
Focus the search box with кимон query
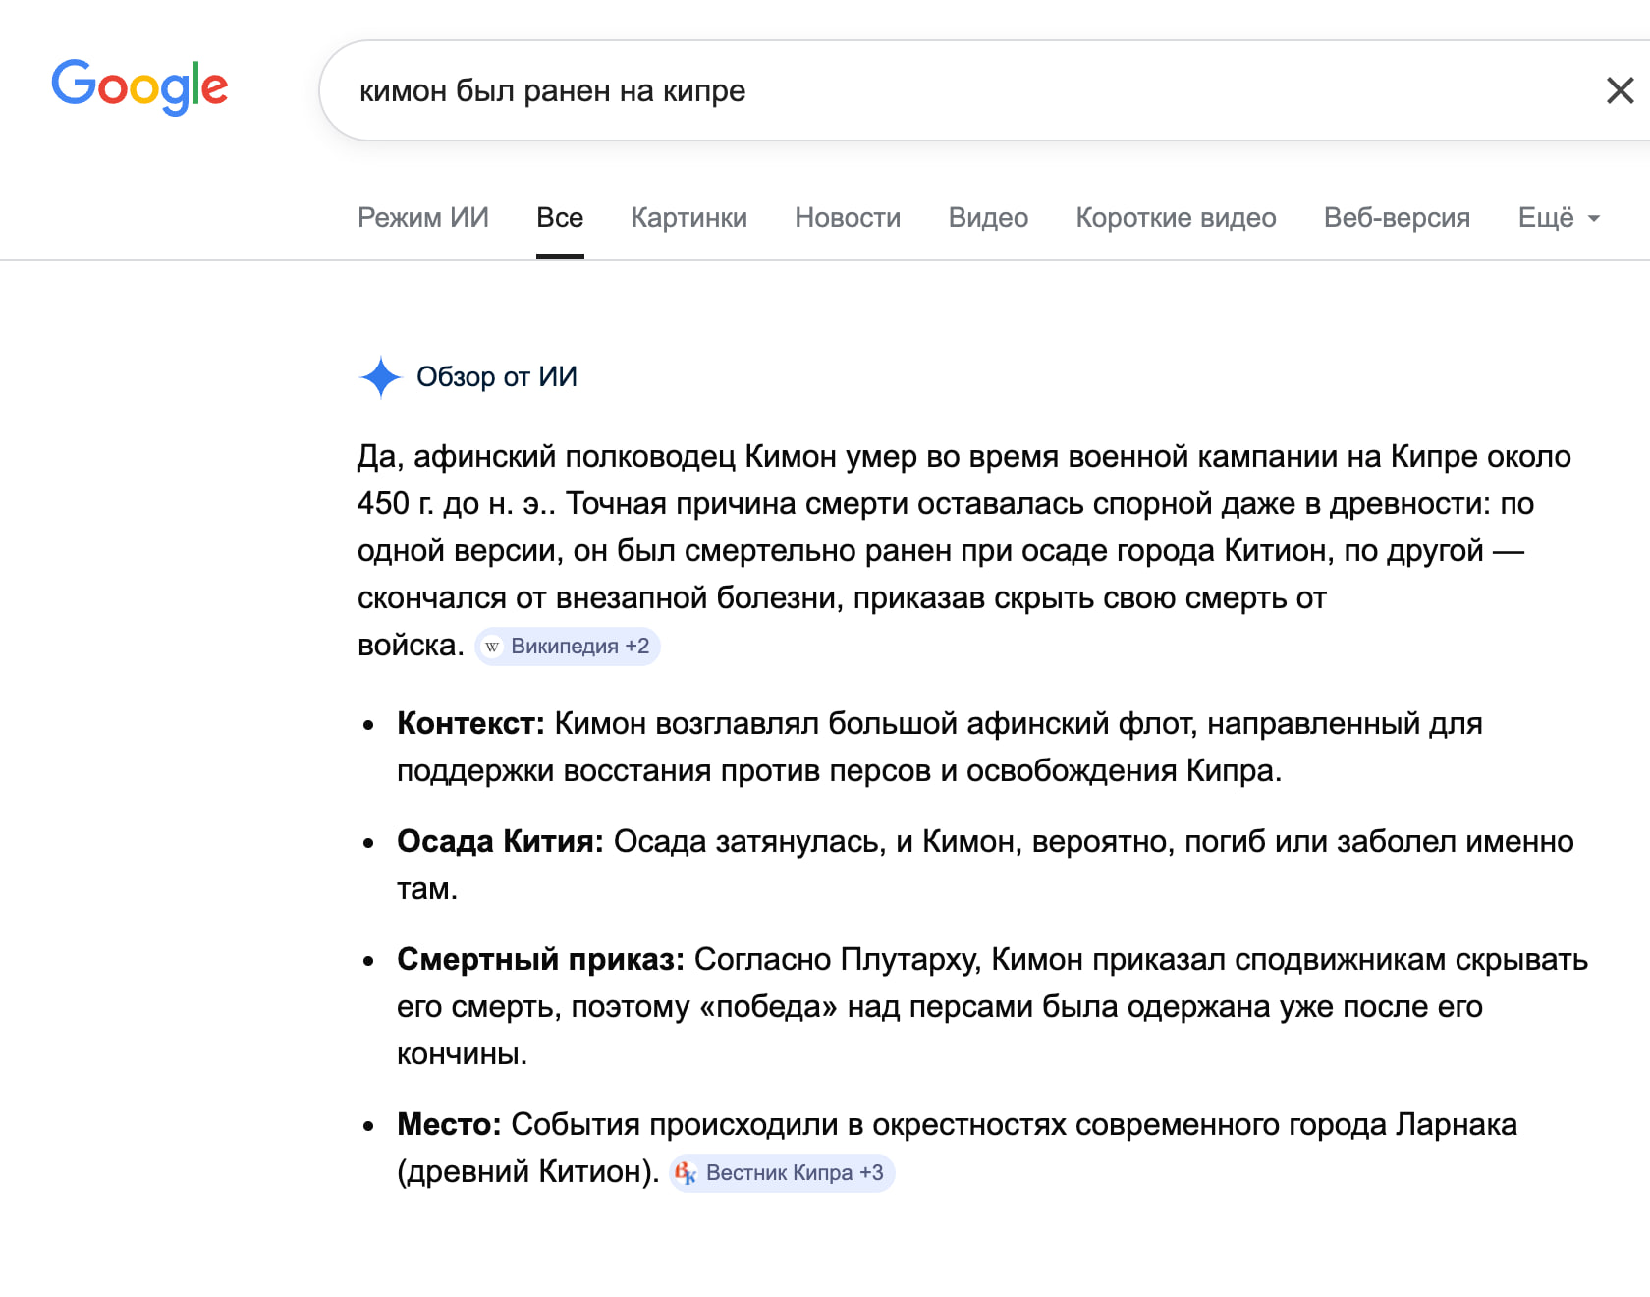[962, 90]
